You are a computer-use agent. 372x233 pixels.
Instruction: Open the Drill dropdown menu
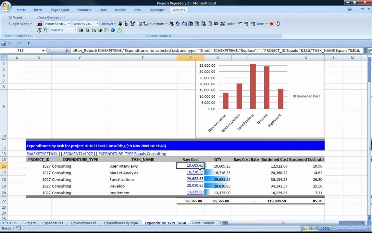tap(231, 24)
